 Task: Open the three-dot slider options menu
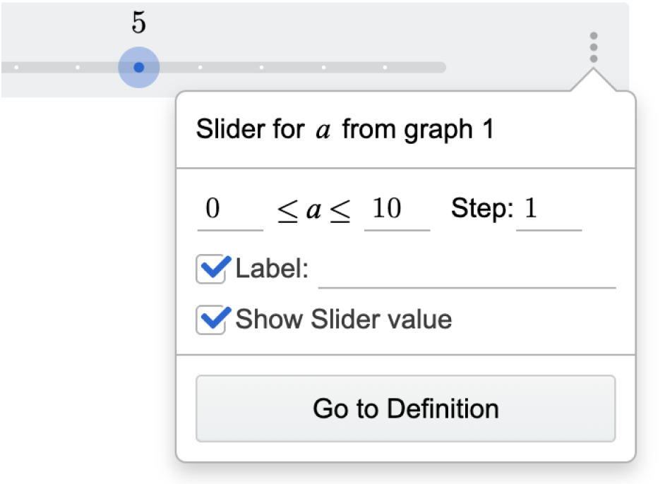[x=593, y=47]
